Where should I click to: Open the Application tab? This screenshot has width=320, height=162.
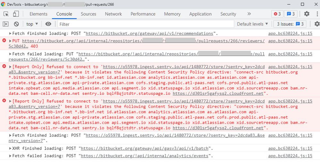click(x=201, y=14)
